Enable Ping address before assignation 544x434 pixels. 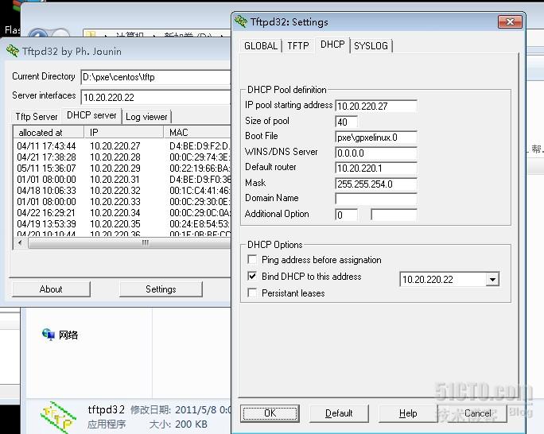[252, 260]
